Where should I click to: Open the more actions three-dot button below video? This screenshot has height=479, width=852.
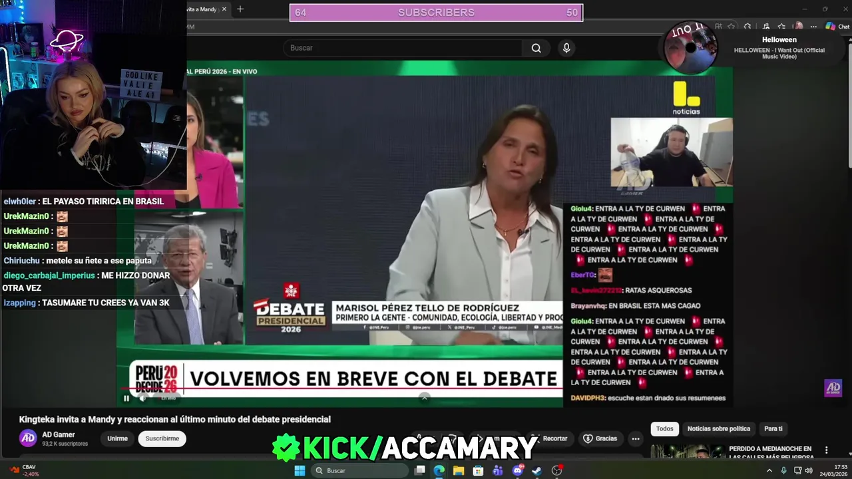tap(636, 438)
